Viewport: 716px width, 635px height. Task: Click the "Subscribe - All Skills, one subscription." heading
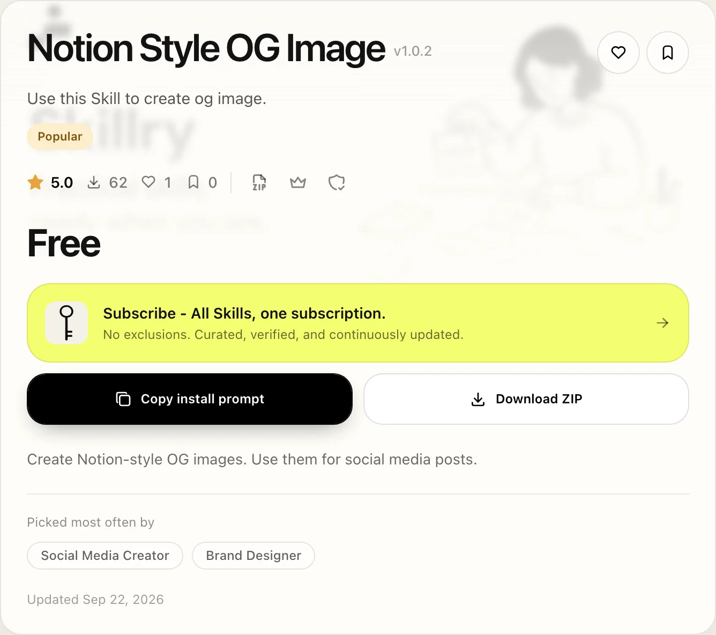244,313
